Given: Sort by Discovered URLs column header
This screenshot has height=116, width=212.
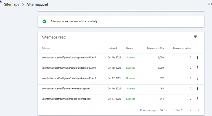Looking at the screenshot, I should 155,48.
